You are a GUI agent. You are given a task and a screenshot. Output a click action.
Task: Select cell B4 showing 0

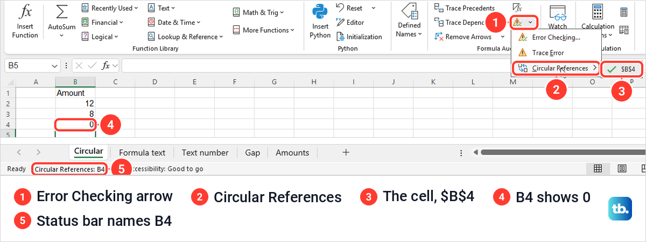75,124
